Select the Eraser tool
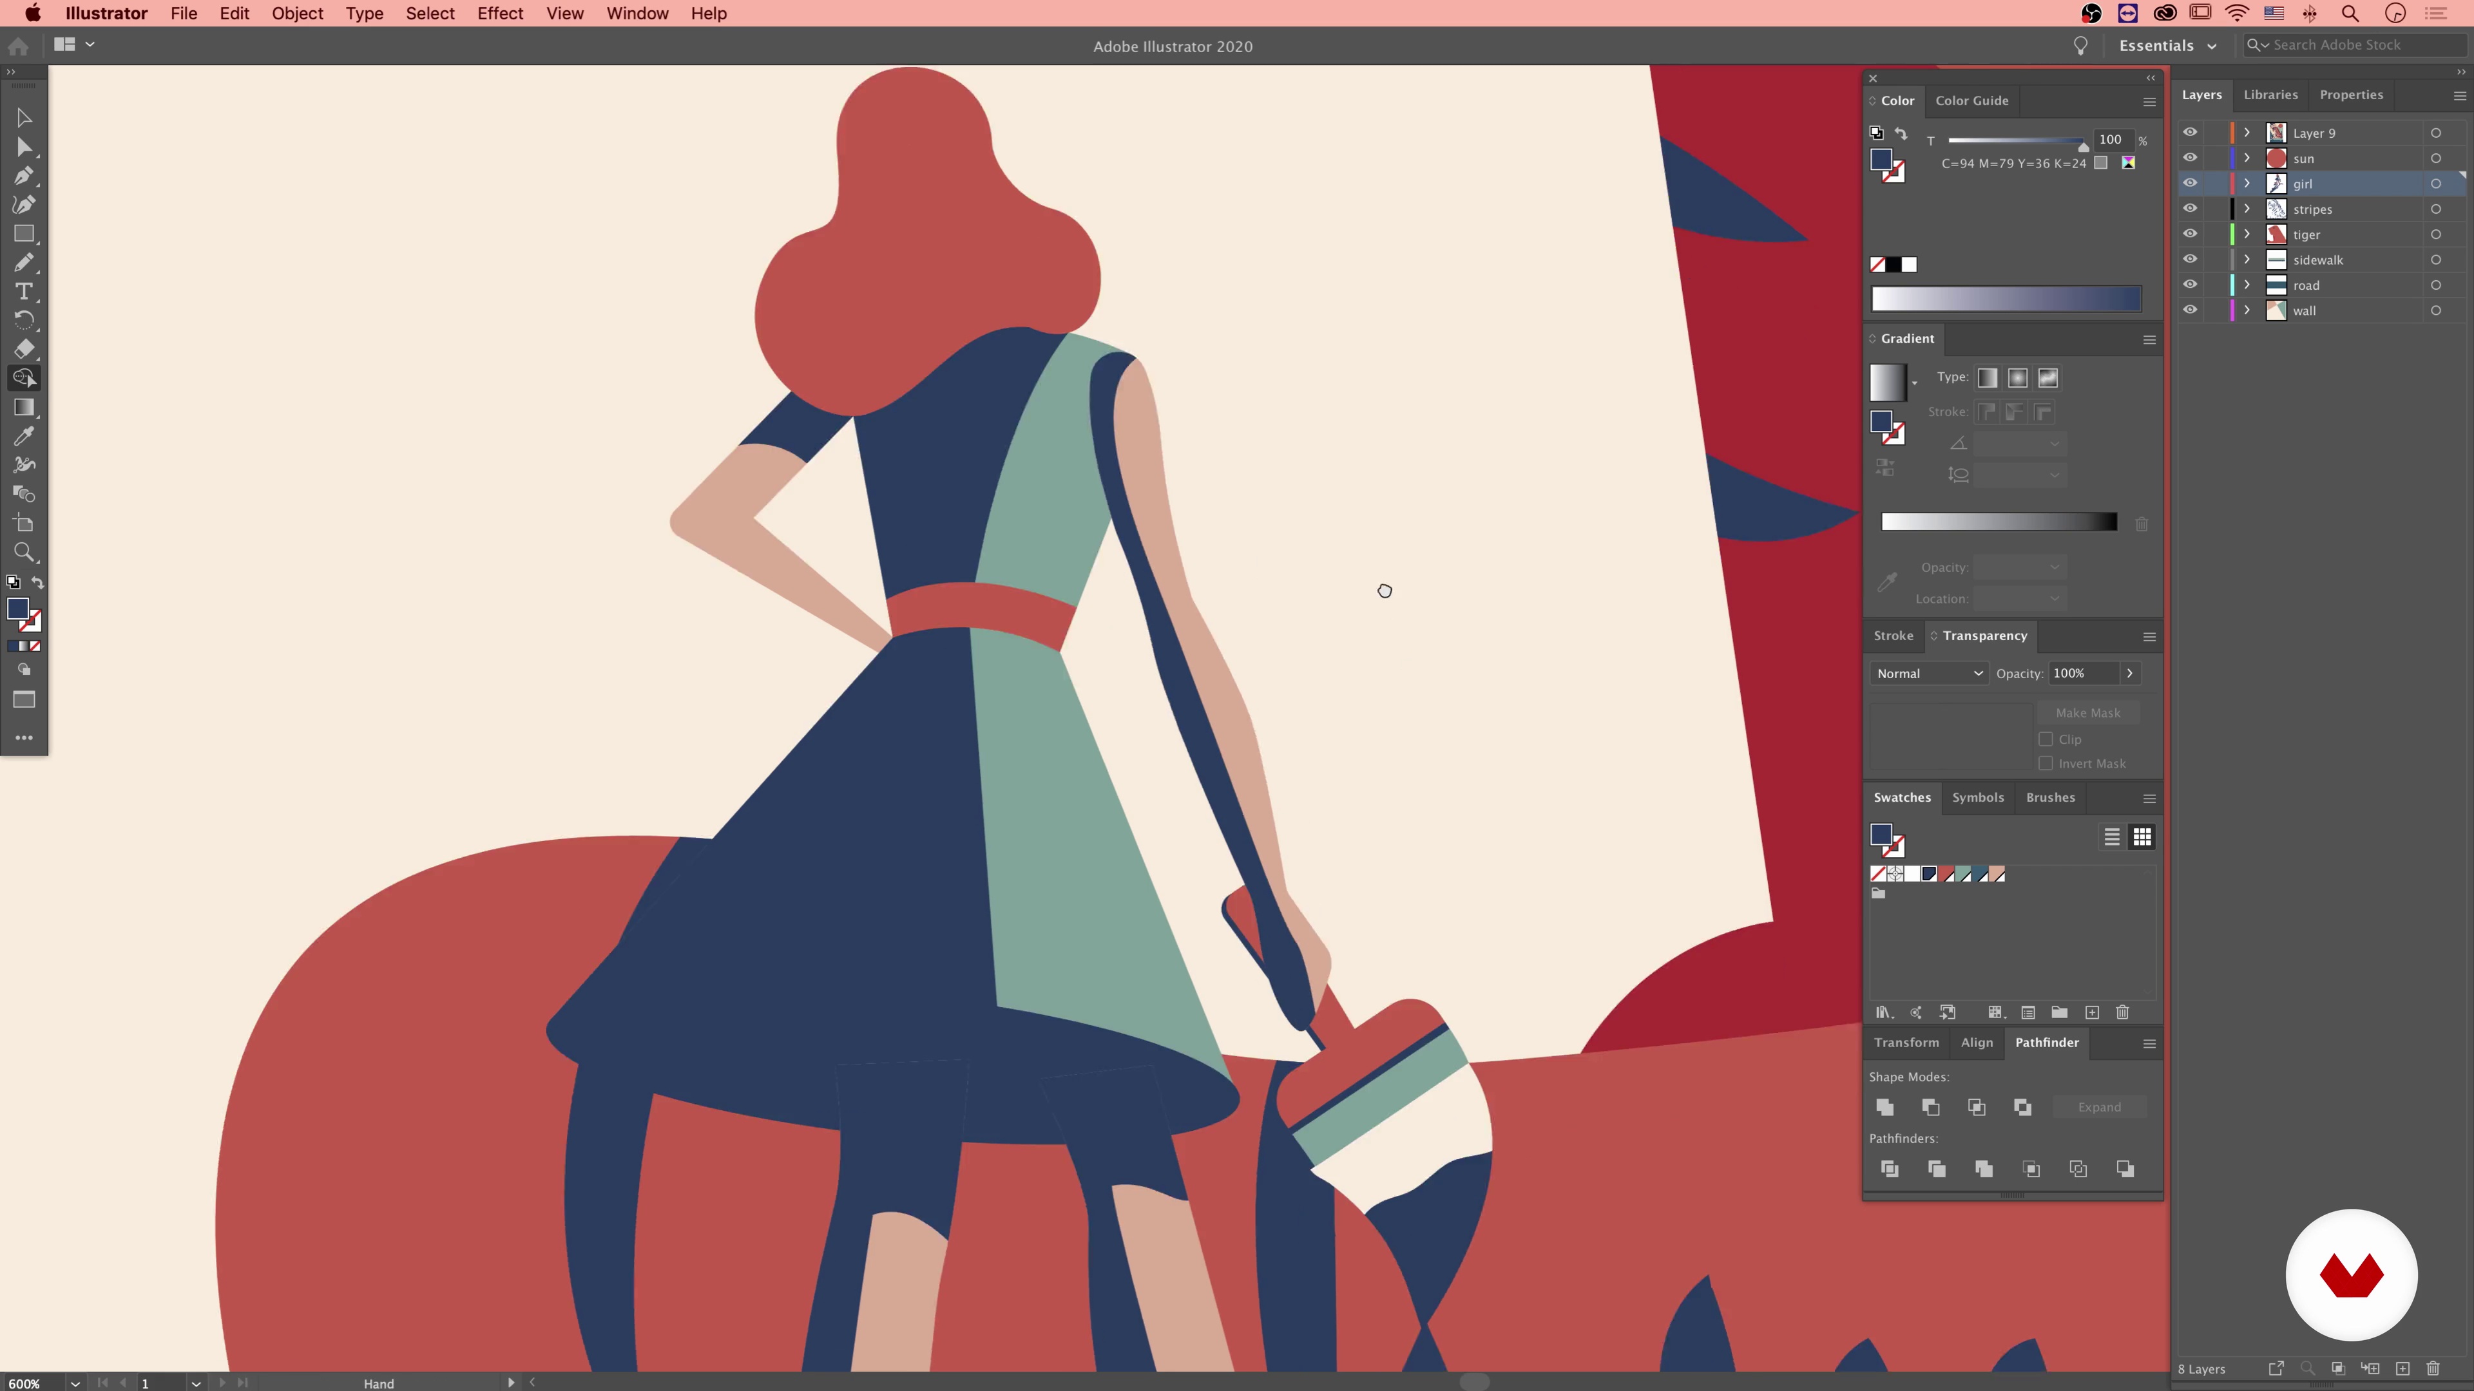 (x=24, y=348)
